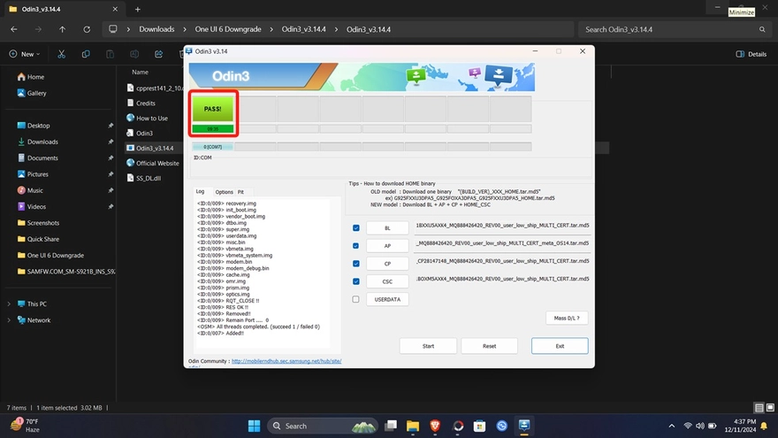The image size is (778, 438).
Task: Click the green PASS! status box
Action: point(213,109)
